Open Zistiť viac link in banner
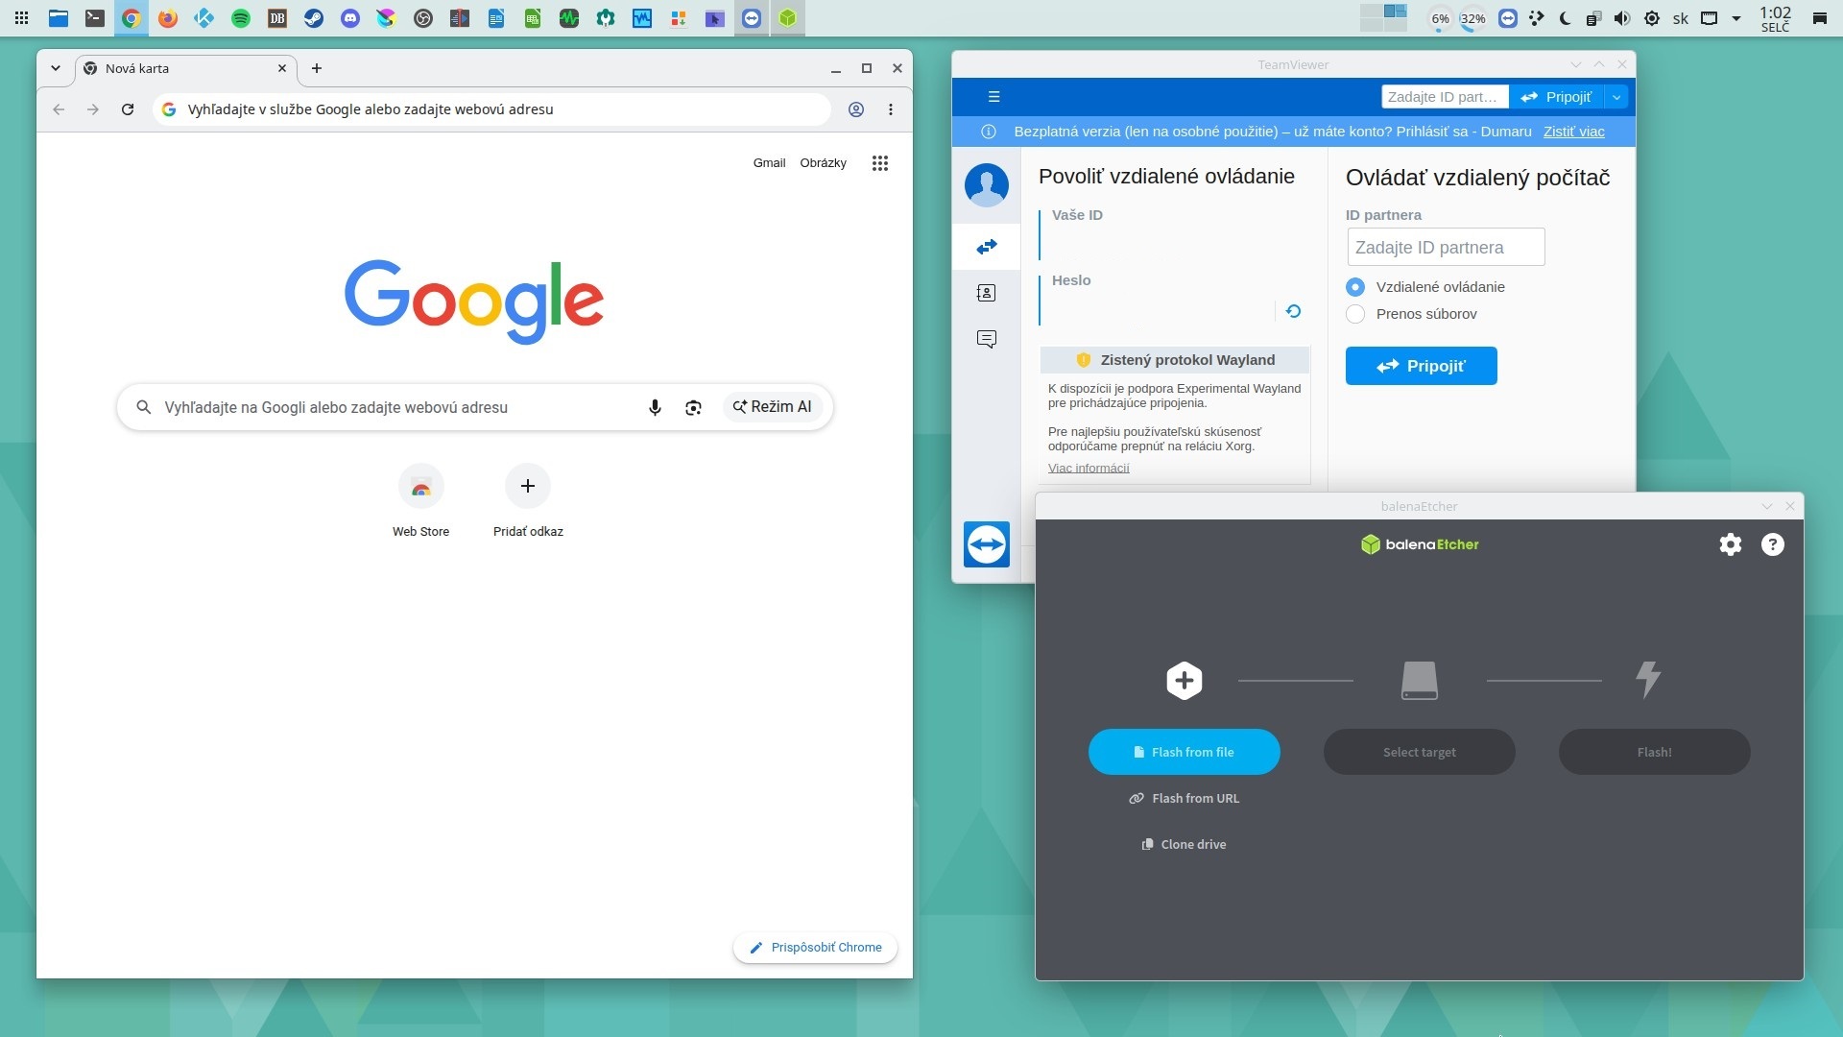1843x1037 pixels. pyautogui.click(x=1573, y=132)
